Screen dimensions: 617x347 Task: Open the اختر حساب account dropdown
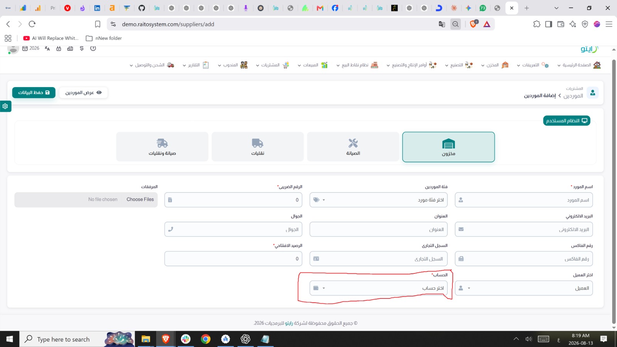[x=378, y=288]
